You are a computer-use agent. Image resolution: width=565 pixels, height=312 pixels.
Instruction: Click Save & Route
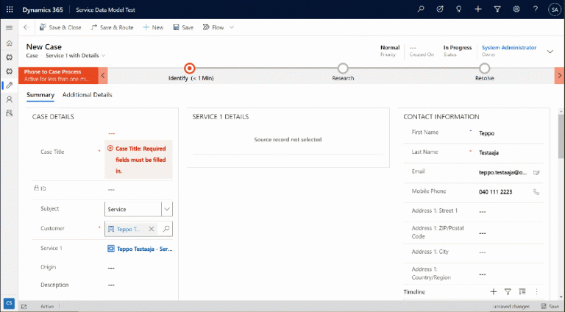(112, 27)
